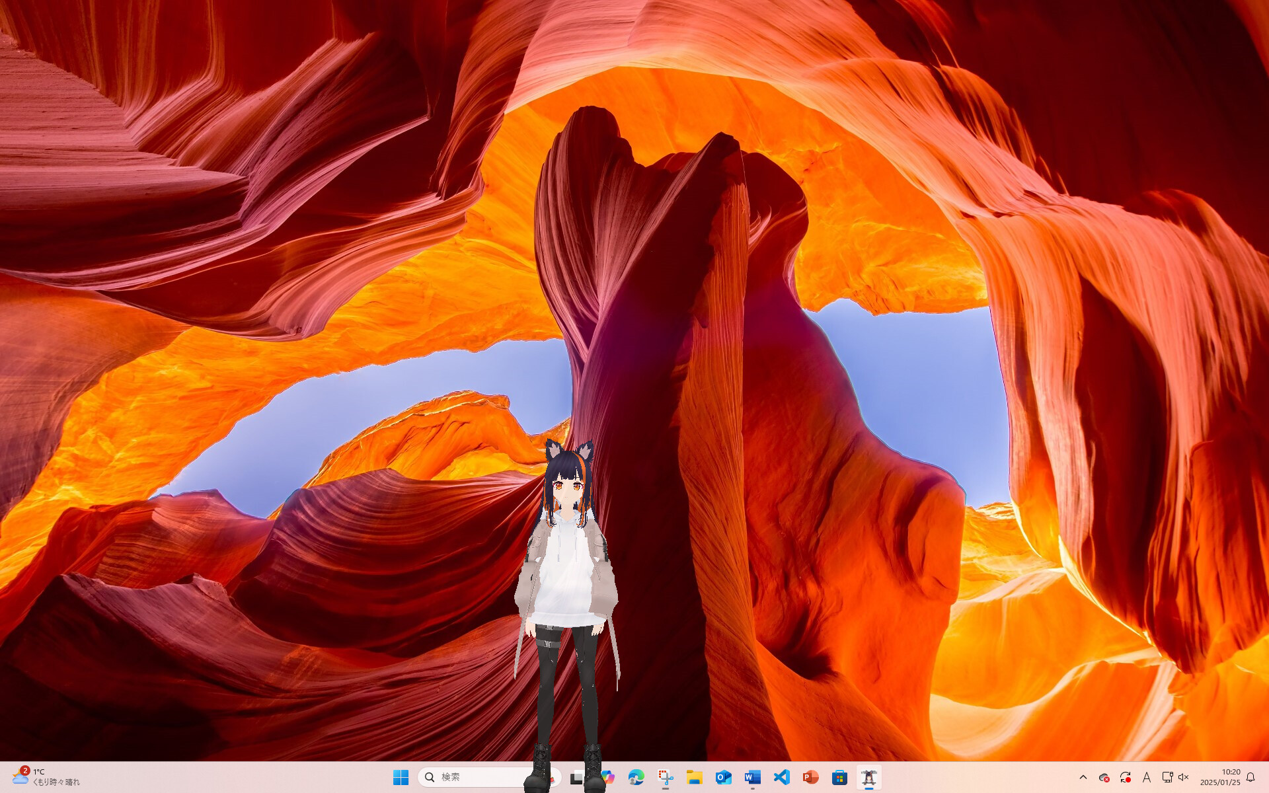The image size is (1269, 793).
Task: Open Copilot from the taskbar
Action: click(x=607, y=778)
